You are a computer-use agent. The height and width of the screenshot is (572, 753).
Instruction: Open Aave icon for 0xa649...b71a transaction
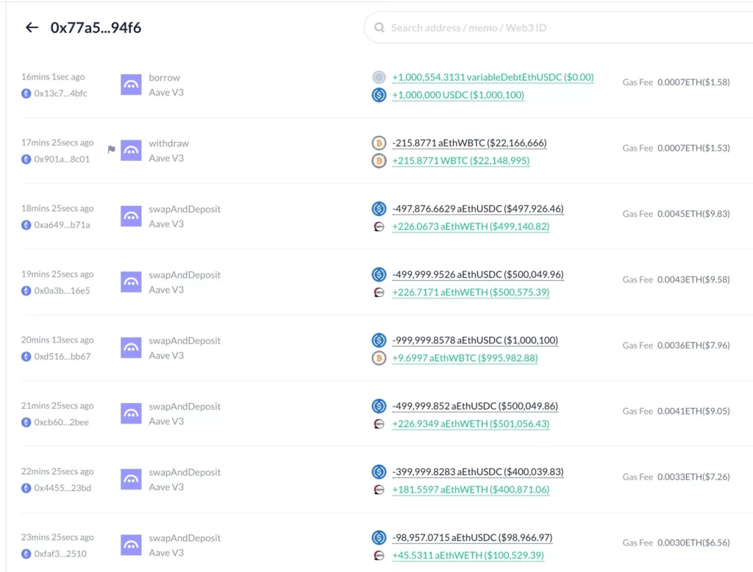tap(131, 216)
